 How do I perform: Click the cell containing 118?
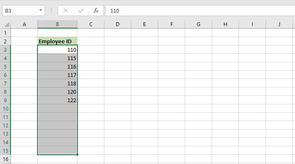click(x=57, y=83)
